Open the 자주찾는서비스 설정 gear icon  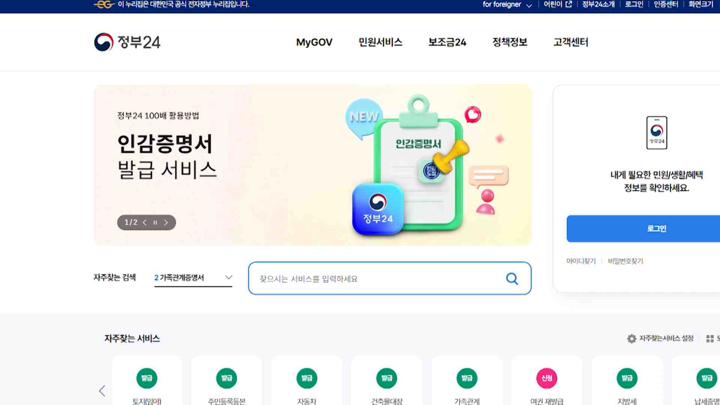pos(631,339)
